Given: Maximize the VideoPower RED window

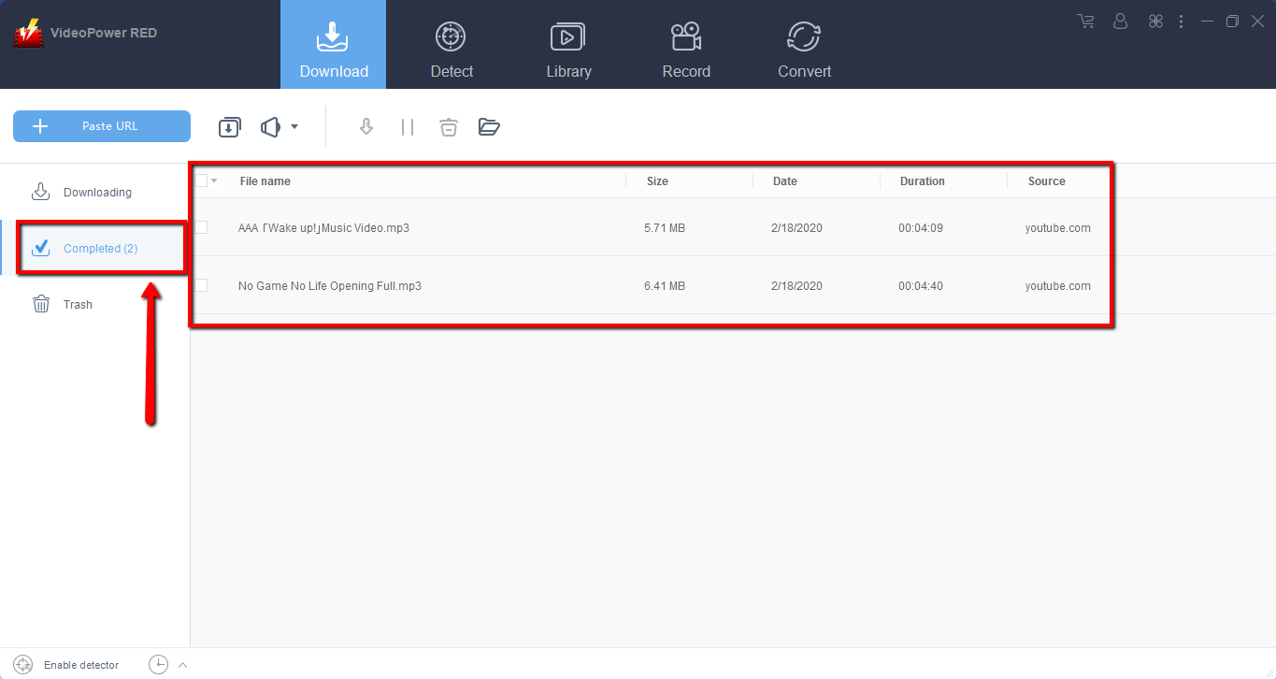Looking at the screenshot, I should pyautogui.click(x=1232, y=21).
